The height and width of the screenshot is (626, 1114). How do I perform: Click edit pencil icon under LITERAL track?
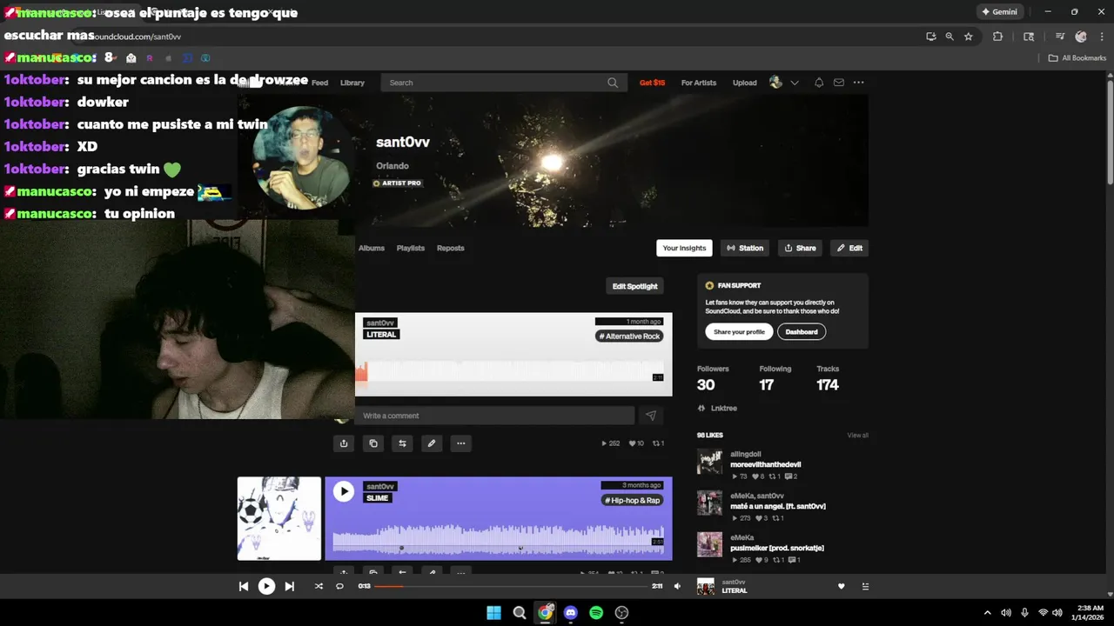coord(432,443)
